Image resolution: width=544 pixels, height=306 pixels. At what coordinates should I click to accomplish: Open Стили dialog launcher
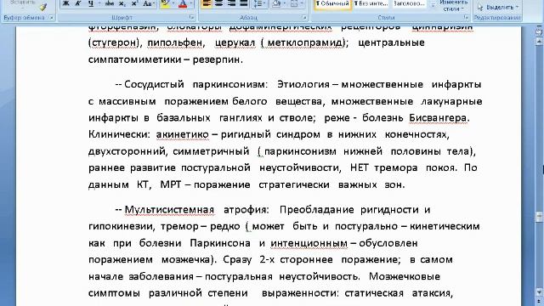tap(466, 17)
